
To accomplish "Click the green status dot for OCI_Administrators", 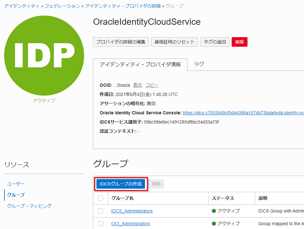I will [x=214, y=224].
